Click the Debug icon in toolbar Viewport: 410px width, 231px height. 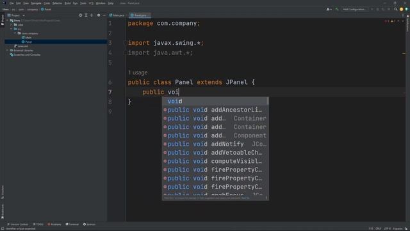point(377,10)
